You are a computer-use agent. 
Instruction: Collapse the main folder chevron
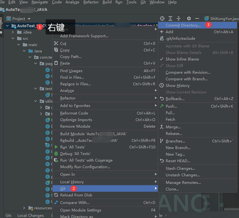click(x=19, y=44)
